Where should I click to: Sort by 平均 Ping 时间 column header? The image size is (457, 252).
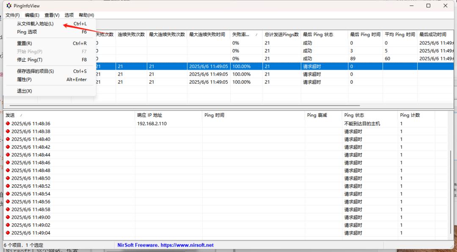point(400,34)
